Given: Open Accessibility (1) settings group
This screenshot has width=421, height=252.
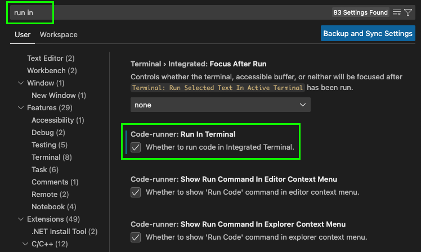Looking at the screenshot, I should pos(58,120).
